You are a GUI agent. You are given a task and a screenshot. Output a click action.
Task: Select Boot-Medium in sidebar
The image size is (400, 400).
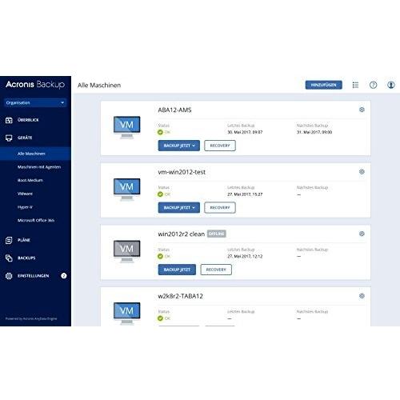click(x=30, y=180)
